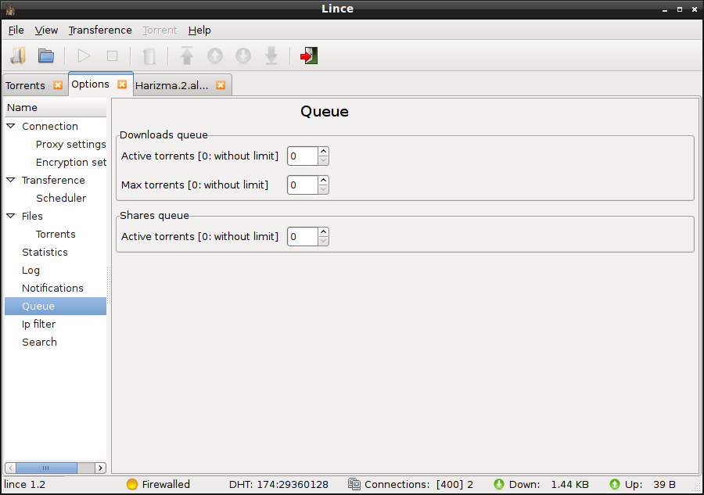Image resolution: width=704 pixels, height=495 pixels.
Task: Click the open torrent file toolbar icon
Action: tap(19, 56)
